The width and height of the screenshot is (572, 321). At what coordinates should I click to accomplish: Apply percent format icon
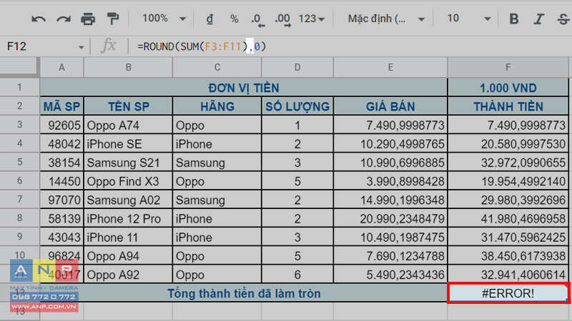(235, 19)
